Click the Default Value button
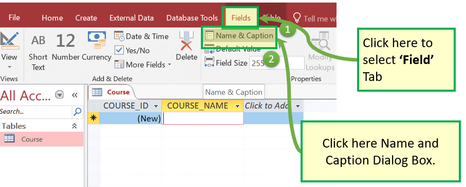This screenshot has height=187, width=466. tap(233, 49)
